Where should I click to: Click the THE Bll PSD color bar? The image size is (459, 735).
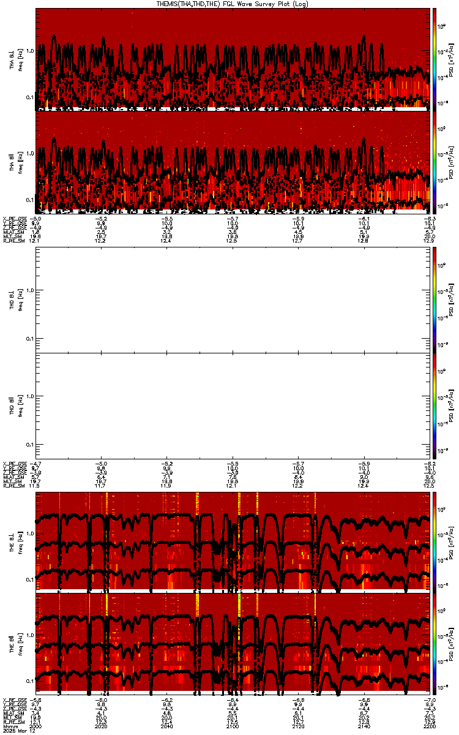coord(436,643)
